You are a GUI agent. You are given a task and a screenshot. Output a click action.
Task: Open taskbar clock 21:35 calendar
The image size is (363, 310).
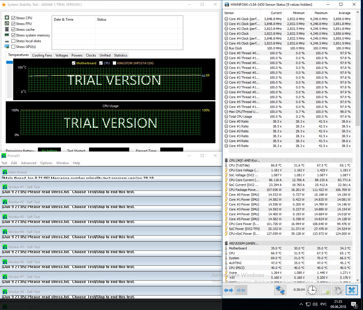click(338, 304)
